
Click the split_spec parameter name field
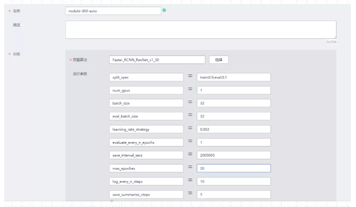[146, 77]
